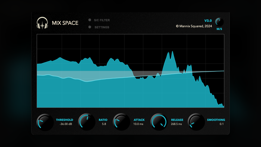This screenshot has width=261, height=147.
Task: Toggle the SETTINGS indicator
Action: [x=90, y=27]
